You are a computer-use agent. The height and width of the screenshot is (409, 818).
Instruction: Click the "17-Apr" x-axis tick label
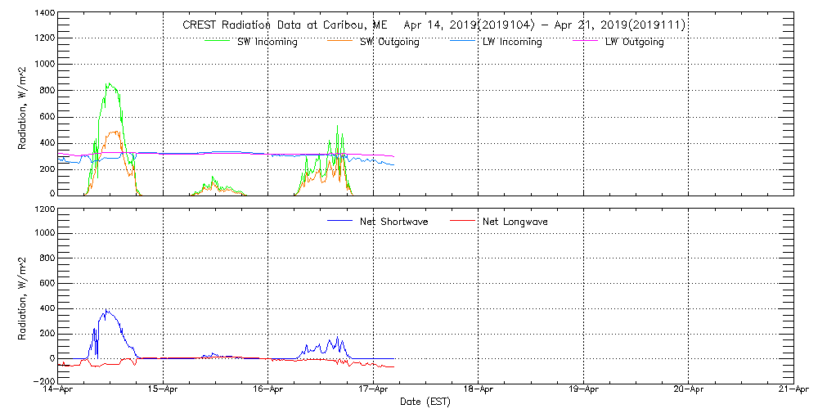(374, 389)
